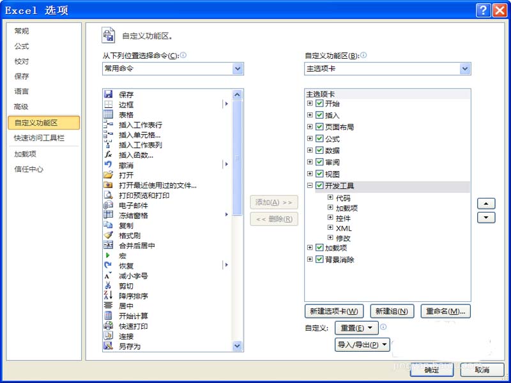This screenshot has height=383, width=511.
Task: Expand the XML group node
Action: 330,228
